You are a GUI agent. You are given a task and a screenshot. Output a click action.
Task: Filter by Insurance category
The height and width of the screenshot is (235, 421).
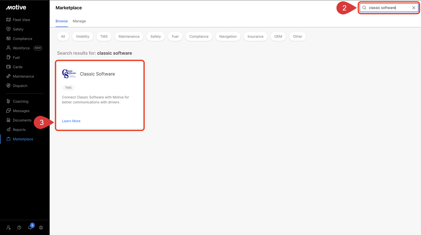tap(256, 36)
